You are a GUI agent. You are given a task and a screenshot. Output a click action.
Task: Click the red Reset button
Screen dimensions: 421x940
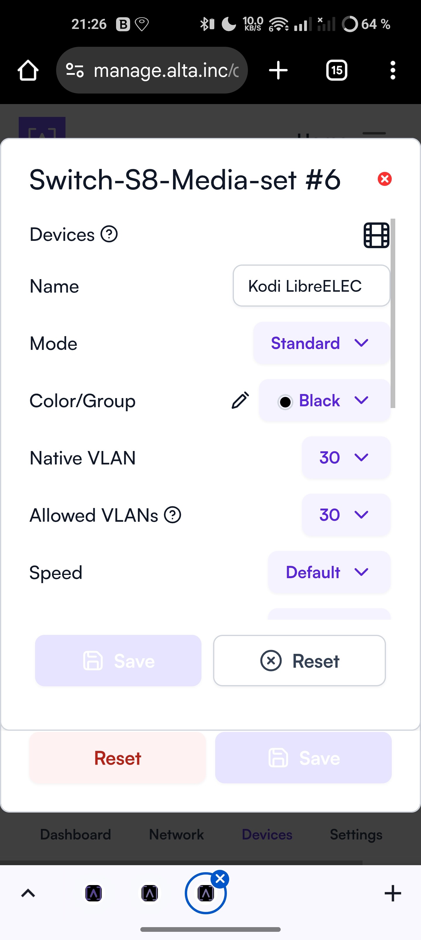click(118, 758)
